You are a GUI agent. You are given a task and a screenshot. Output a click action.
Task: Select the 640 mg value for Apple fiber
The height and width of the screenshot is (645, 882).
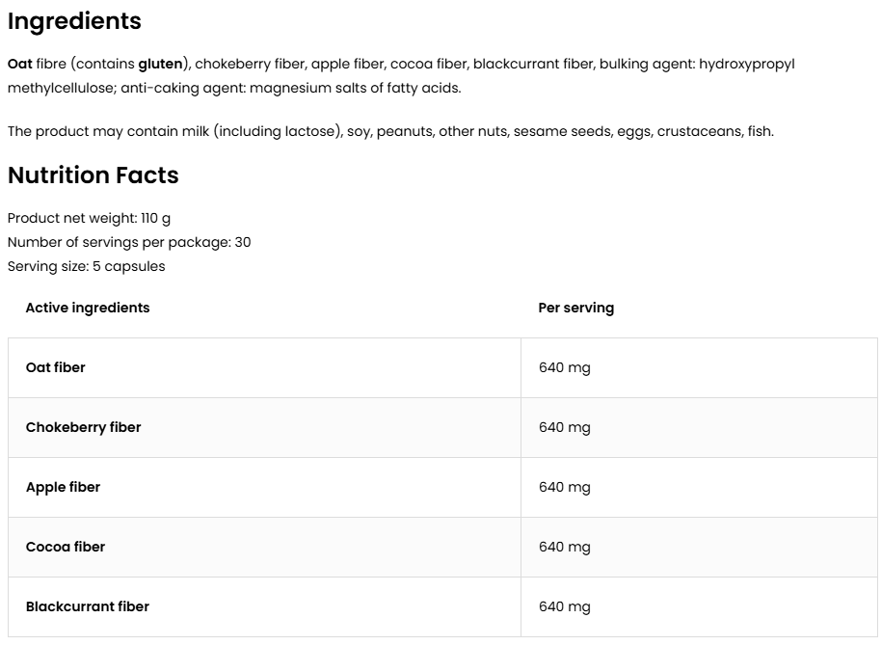click(x=564, y=487)
